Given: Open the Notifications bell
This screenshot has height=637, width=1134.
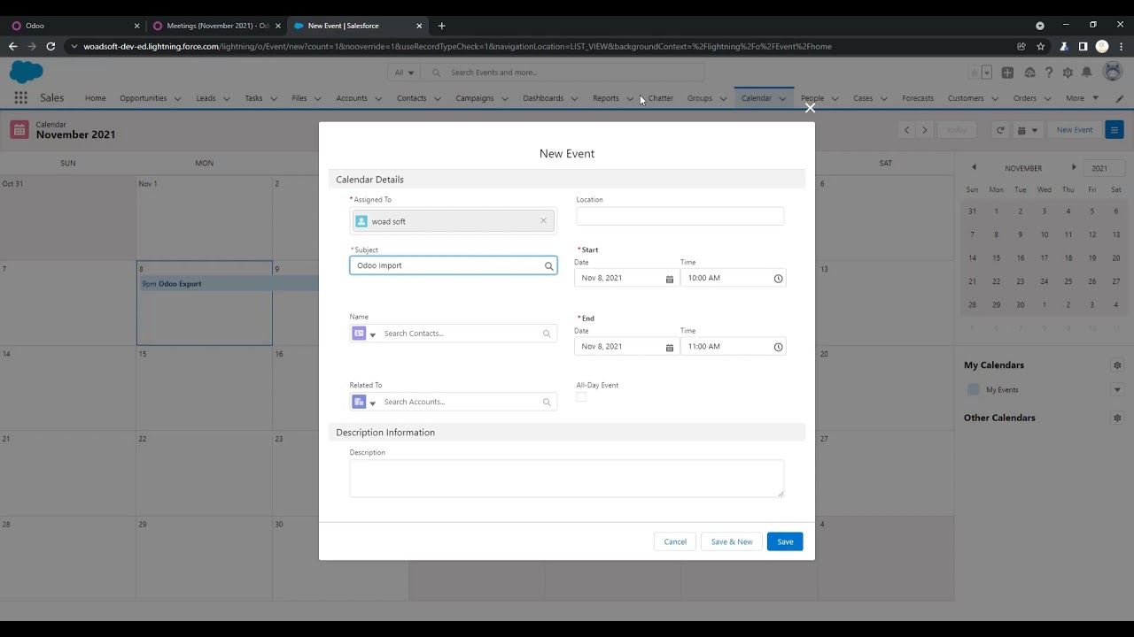Looking at the screenshot, I should 1086,73.
